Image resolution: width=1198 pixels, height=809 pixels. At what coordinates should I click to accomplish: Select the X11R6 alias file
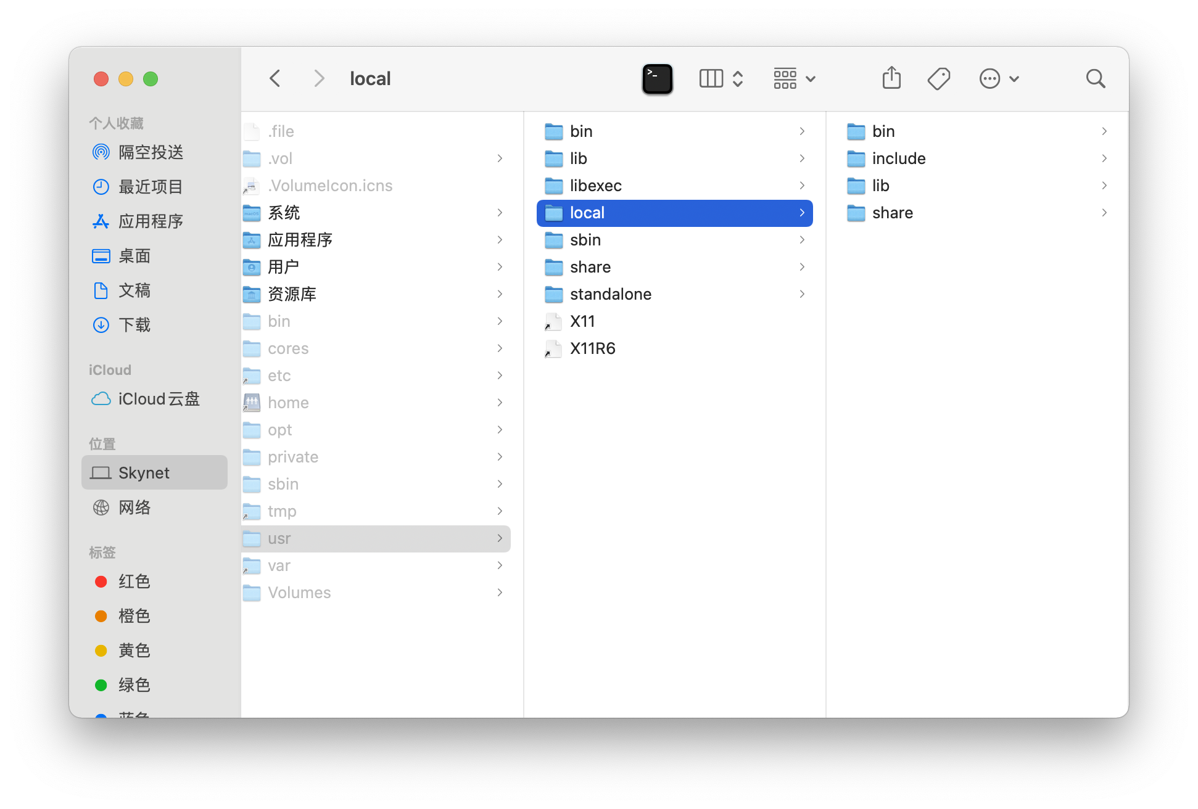point(592,348)
